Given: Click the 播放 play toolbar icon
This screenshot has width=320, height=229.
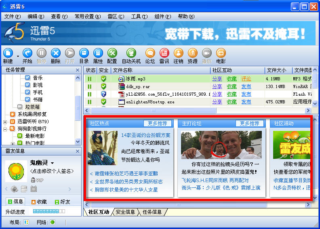Looking at the screenshot, I should point(207,53).
